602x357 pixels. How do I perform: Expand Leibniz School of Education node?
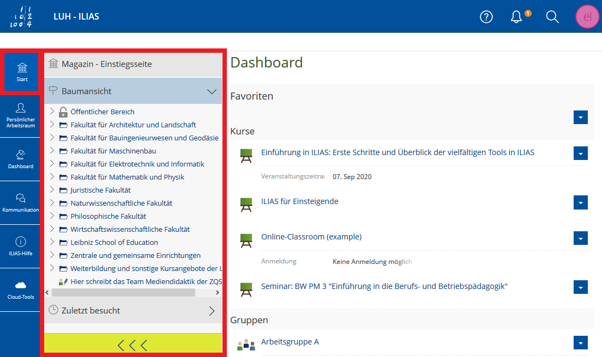coord(52,242)
